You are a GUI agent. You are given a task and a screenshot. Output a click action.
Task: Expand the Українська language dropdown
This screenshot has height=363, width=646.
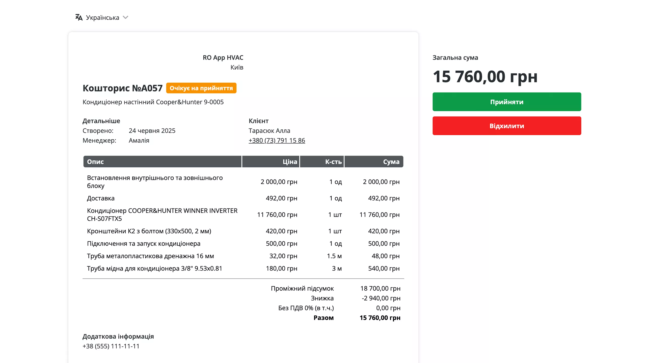pos(102,17)
